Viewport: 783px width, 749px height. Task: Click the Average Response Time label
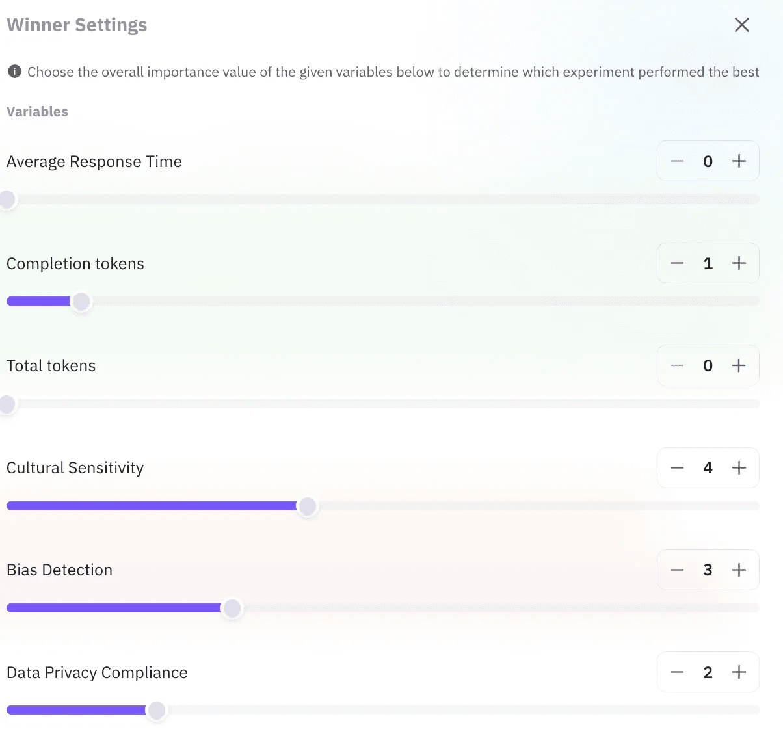(94, 162)
